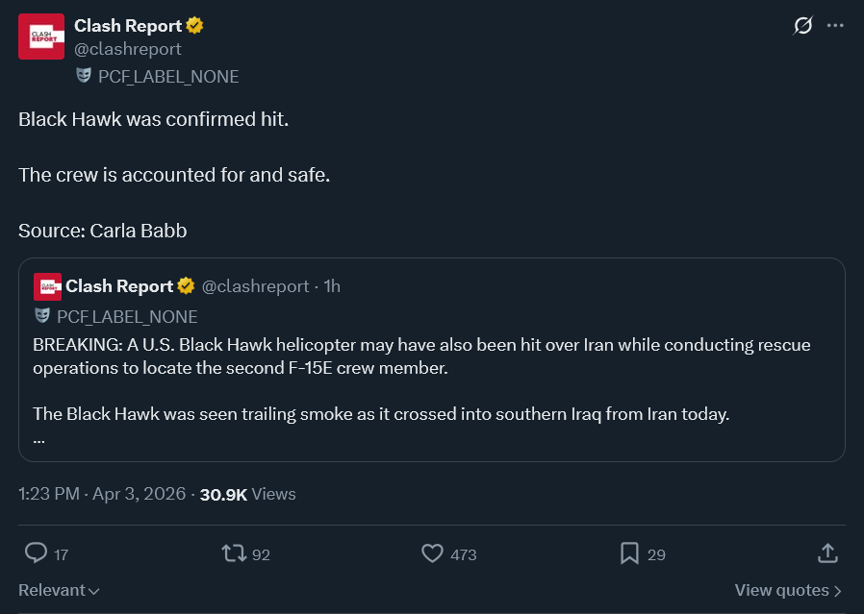Open the three-dot more options menu
This screenshot has width=864, height=614.
[835, 26]
